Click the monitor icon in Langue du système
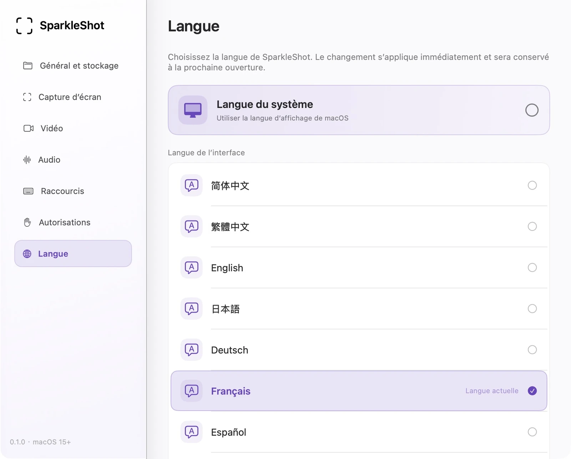Screen dimensions: 571x459 pos(193,110)
